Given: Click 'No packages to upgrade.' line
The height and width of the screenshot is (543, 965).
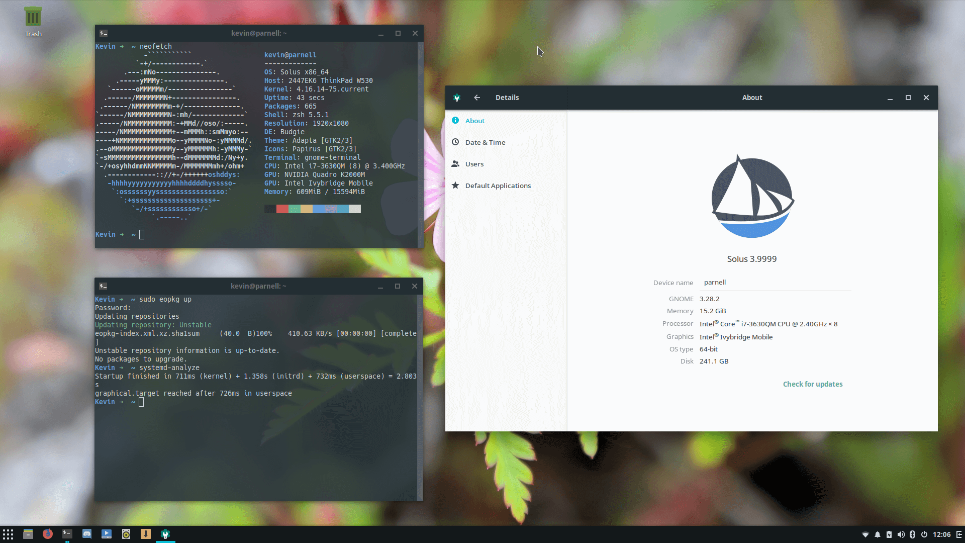Looking at the screenshot, I should pos(141,359).
